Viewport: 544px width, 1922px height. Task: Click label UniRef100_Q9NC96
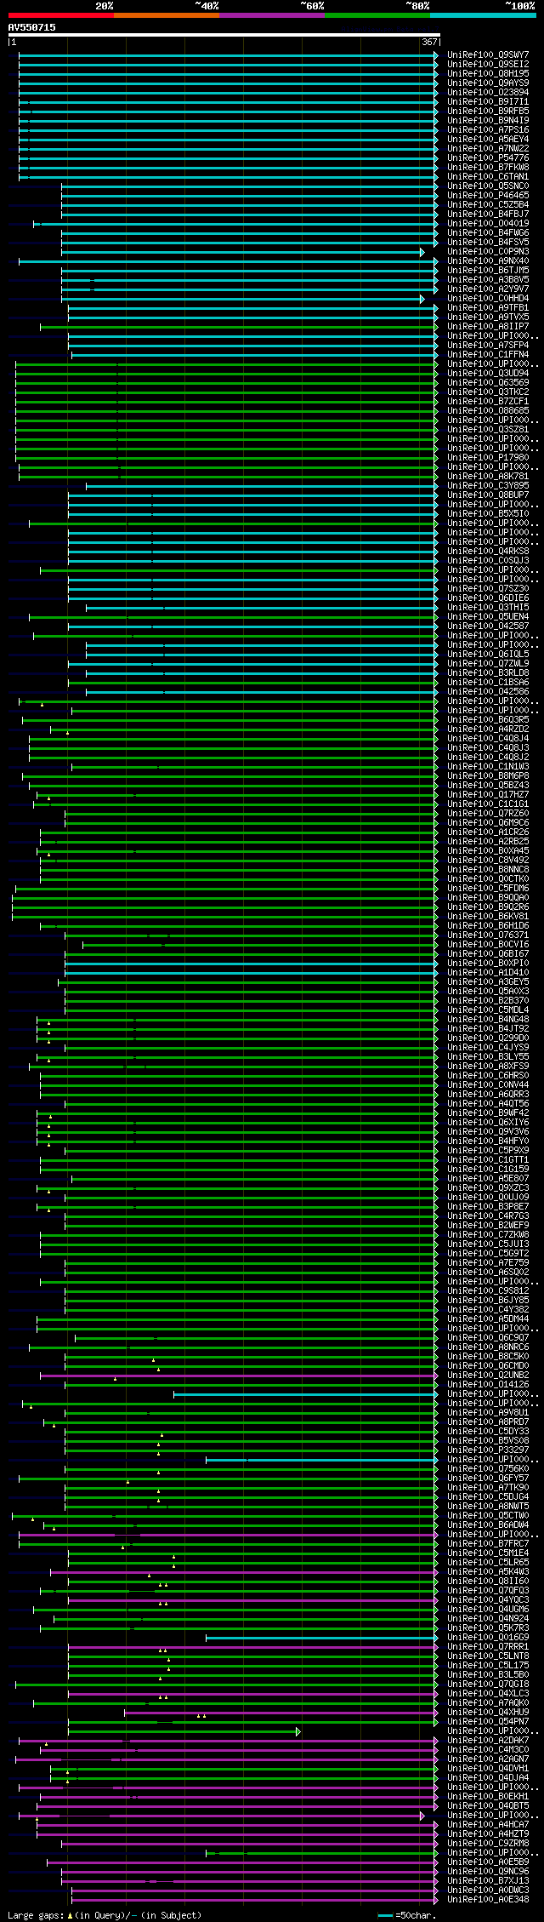coord(488,1871)
